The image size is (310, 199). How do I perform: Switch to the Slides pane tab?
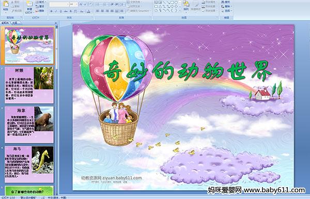[5, 23]
